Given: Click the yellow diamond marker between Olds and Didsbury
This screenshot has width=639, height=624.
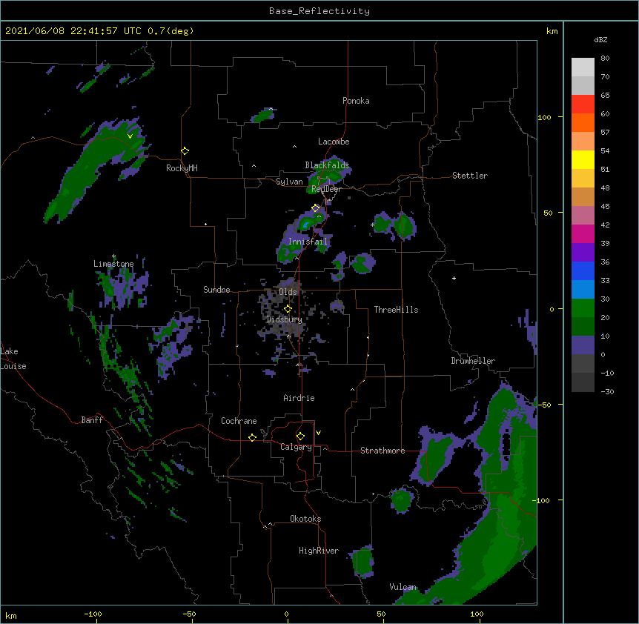Looking at the screenshot, I should (288, 309).
